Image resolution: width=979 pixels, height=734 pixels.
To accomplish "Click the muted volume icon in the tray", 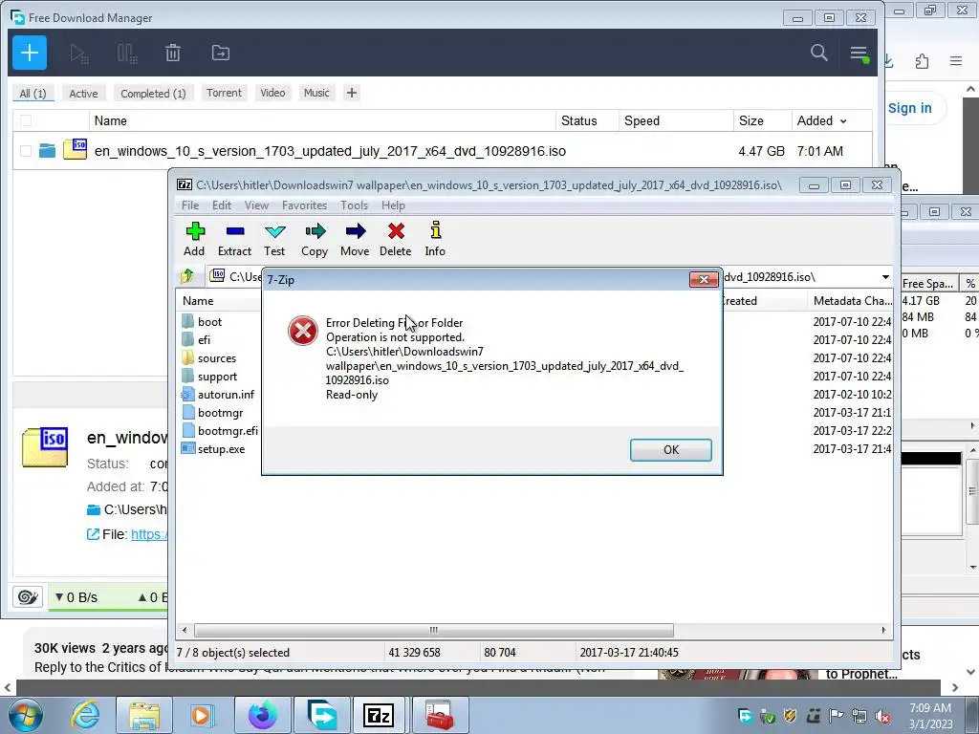I will [x=882, y=717].
